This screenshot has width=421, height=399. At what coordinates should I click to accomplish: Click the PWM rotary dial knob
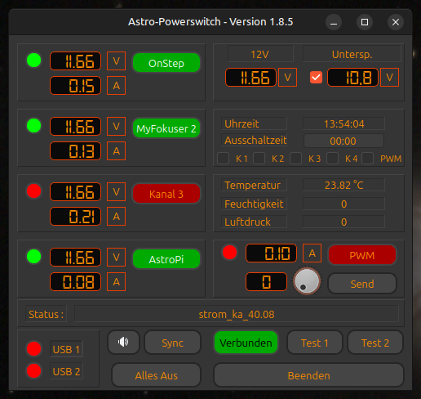pos(307,281)
